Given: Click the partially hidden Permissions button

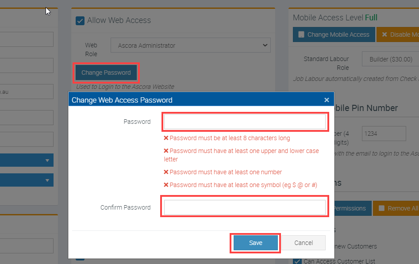Looking at the screenshot, I should point(350,208).
